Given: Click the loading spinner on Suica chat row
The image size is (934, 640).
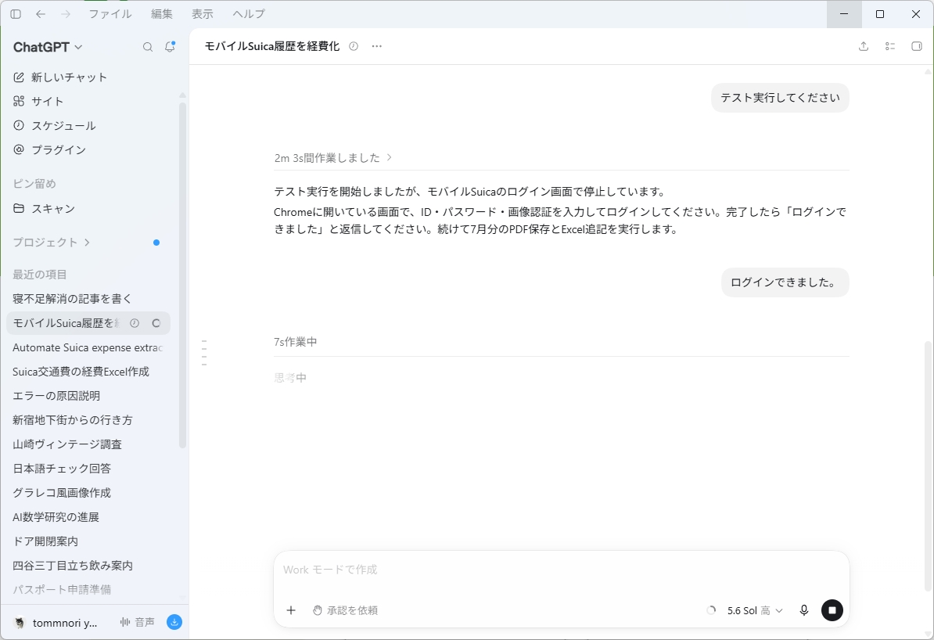Looking at the screenshot, I should (x=156, y=323).
